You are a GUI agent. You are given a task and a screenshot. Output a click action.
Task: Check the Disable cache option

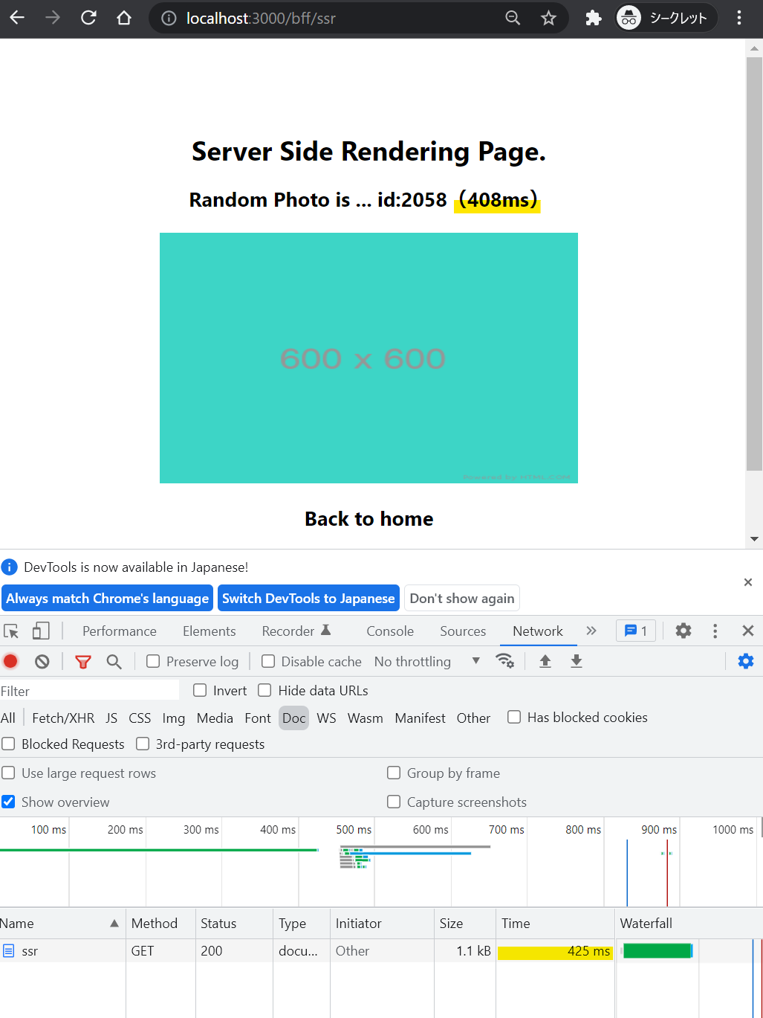pos(268,661)
